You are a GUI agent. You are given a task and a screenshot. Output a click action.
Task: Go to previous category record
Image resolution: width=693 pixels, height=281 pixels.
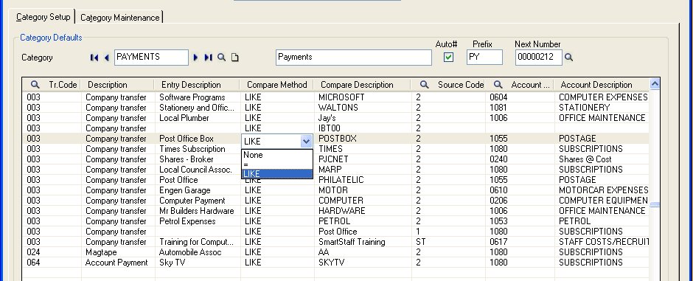coord(106,58)
